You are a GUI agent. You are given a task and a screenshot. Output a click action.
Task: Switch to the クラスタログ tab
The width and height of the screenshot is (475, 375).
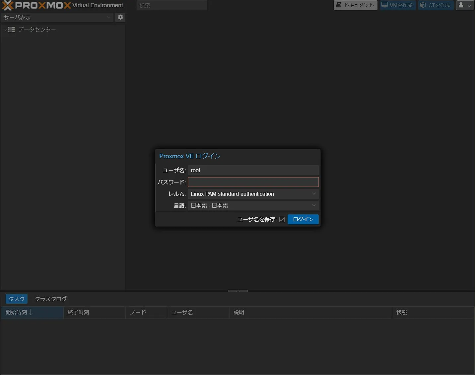tap(51, 299)
